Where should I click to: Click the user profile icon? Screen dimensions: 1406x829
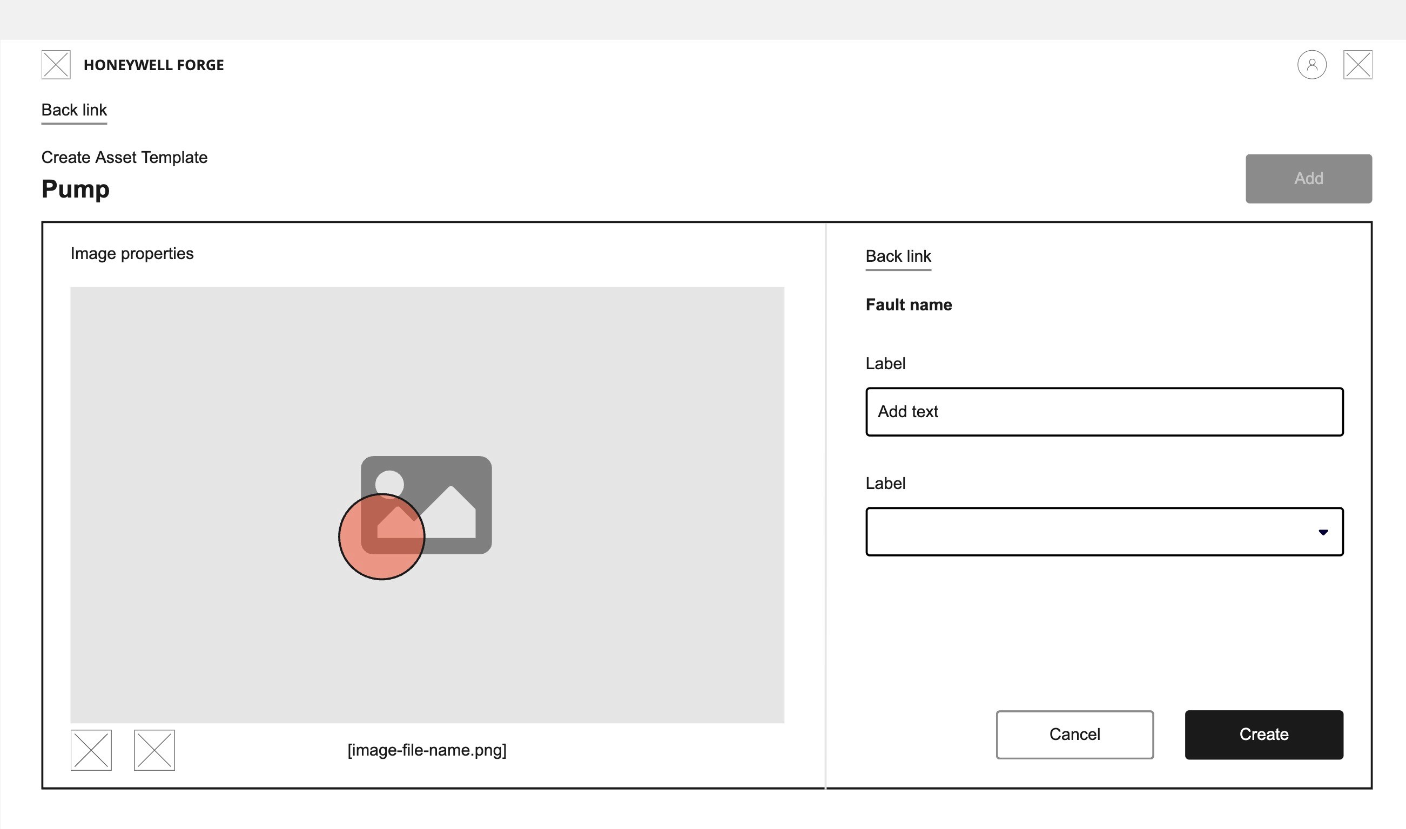[x=1311, y=65]
